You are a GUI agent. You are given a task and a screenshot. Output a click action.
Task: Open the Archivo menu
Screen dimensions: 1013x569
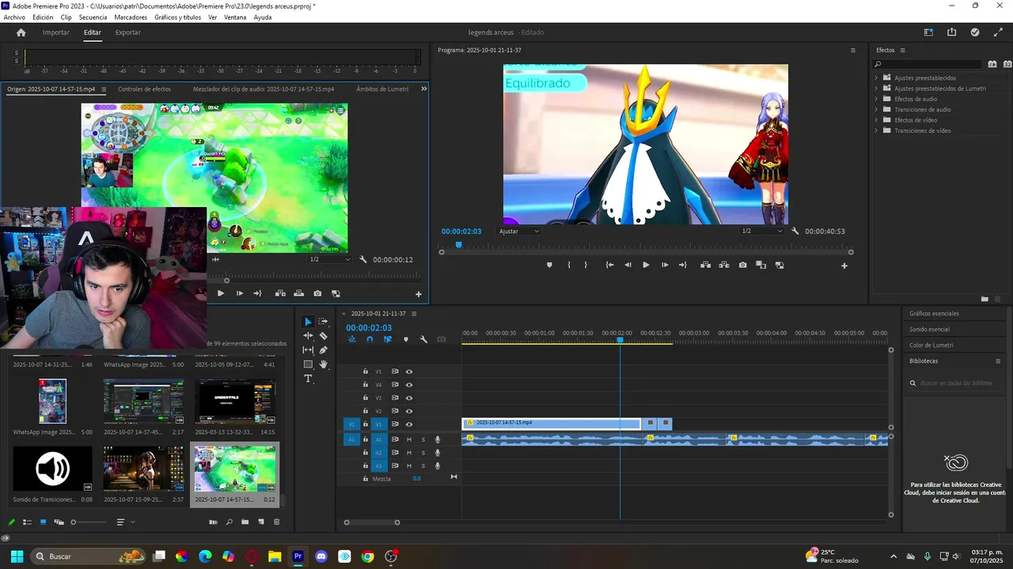14,17
